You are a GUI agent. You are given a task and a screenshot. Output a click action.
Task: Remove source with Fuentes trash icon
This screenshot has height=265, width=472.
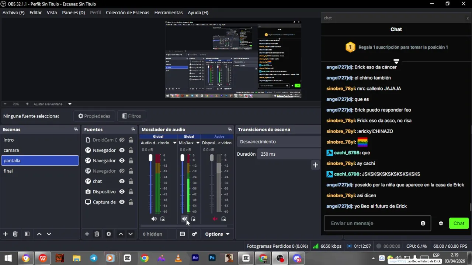pyautogui.click(x=97, y=234)
